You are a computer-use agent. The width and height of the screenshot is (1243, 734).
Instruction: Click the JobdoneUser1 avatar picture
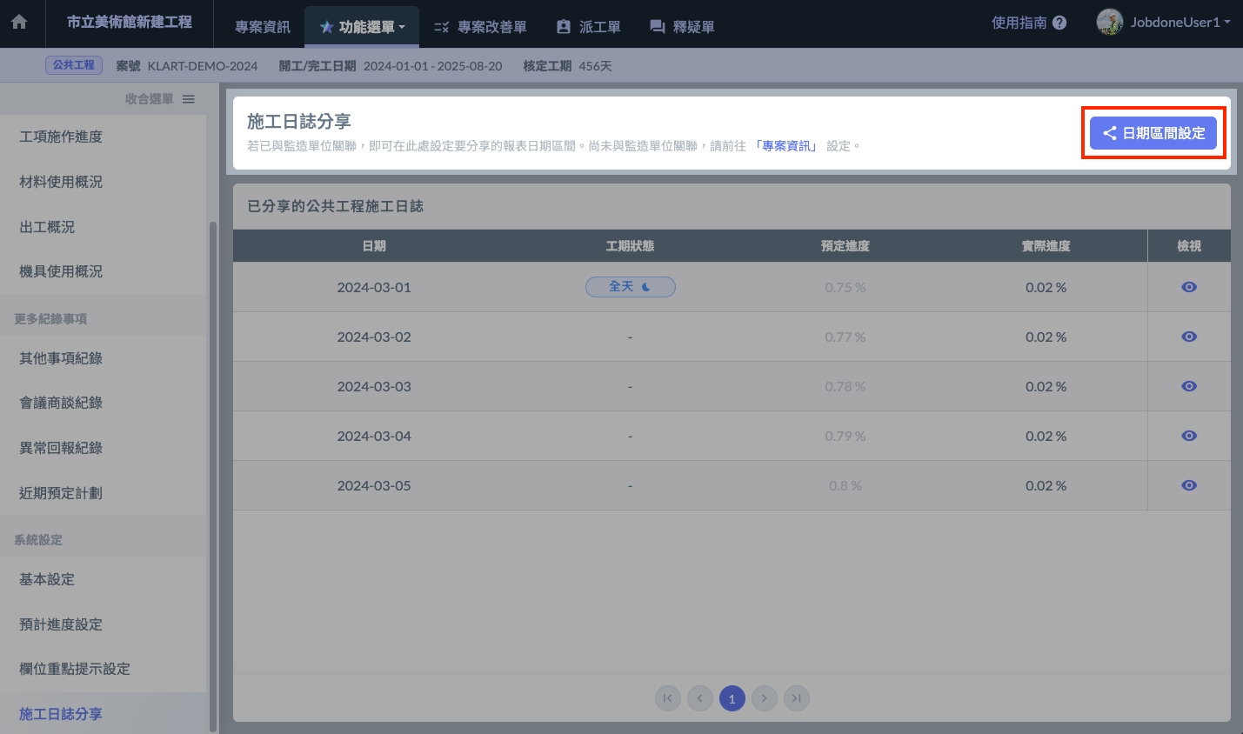tap(1109, 23)
